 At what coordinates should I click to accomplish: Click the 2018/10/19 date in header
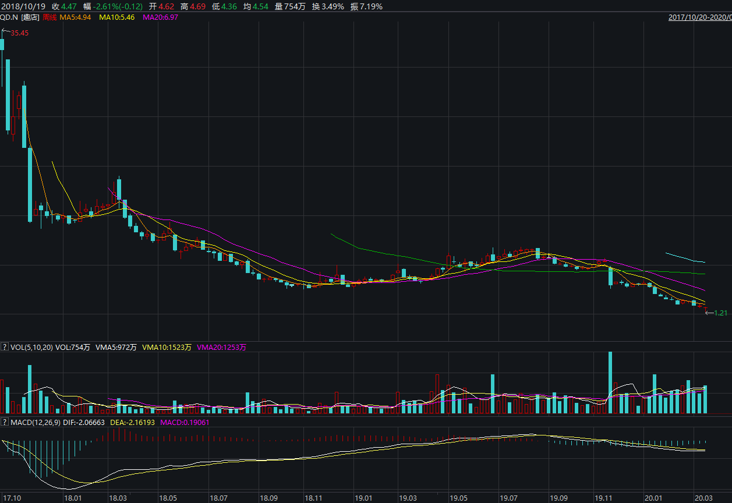tap(23, 6)
